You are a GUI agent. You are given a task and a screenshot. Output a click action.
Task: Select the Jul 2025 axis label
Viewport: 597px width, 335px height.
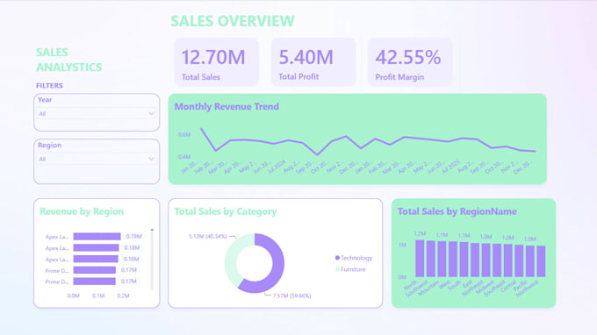451,167
